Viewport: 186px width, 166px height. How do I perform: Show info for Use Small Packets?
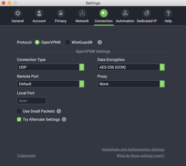click(x=59, y=111)
